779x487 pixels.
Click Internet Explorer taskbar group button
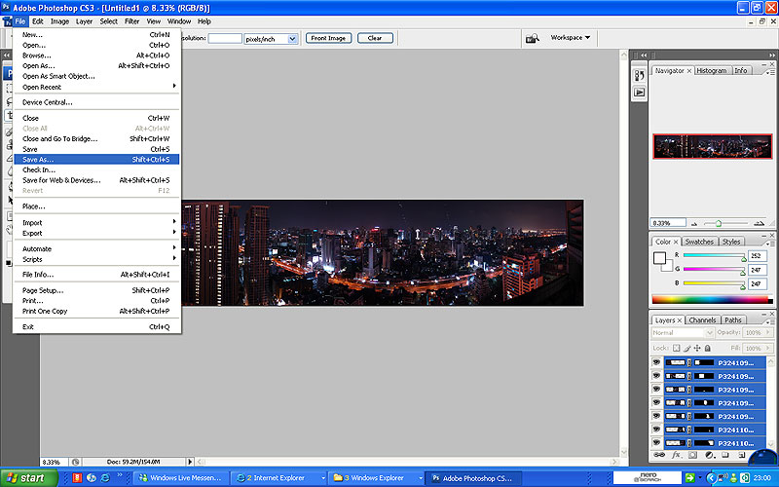click(x=279, y=478)
